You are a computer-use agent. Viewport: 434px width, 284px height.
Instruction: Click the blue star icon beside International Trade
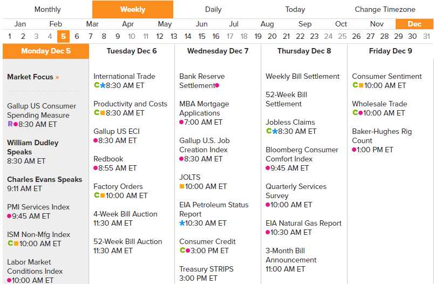coord(103,85)
